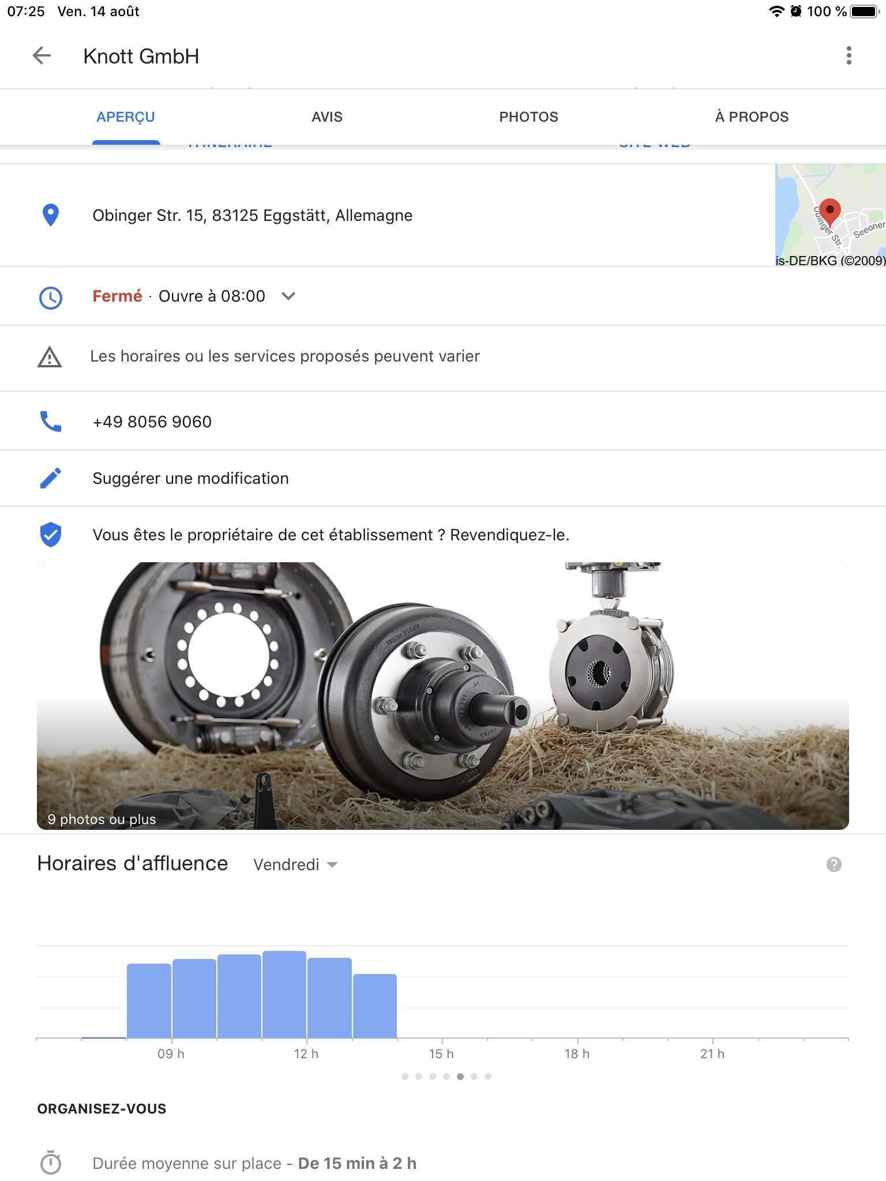Call the number +49 8056 9060
Screen dimensions: 886x1181
[152, 422]
